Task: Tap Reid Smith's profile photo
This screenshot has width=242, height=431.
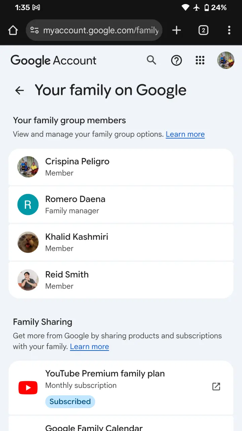Action: [28, 280]
